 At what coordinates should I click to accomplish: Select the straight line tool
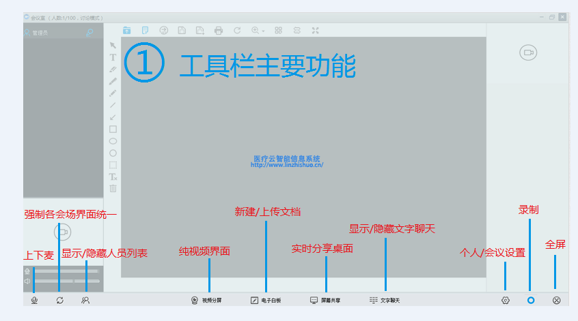[113, 105]
